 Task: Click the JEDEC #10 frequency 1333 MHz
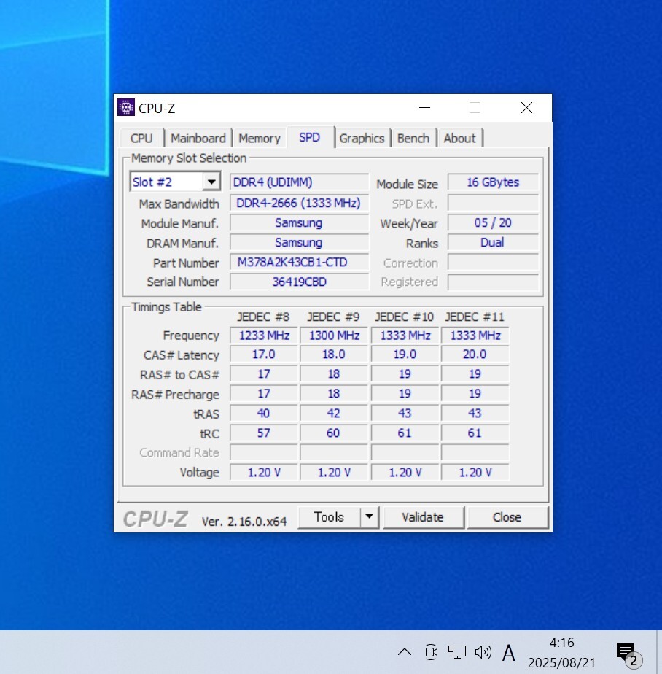pos(405,336)
